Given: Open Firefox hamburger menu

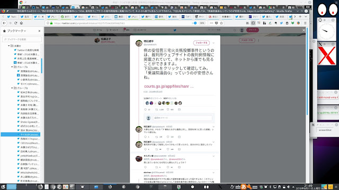Looking at the screenshot, I should [x=305, y=23].
